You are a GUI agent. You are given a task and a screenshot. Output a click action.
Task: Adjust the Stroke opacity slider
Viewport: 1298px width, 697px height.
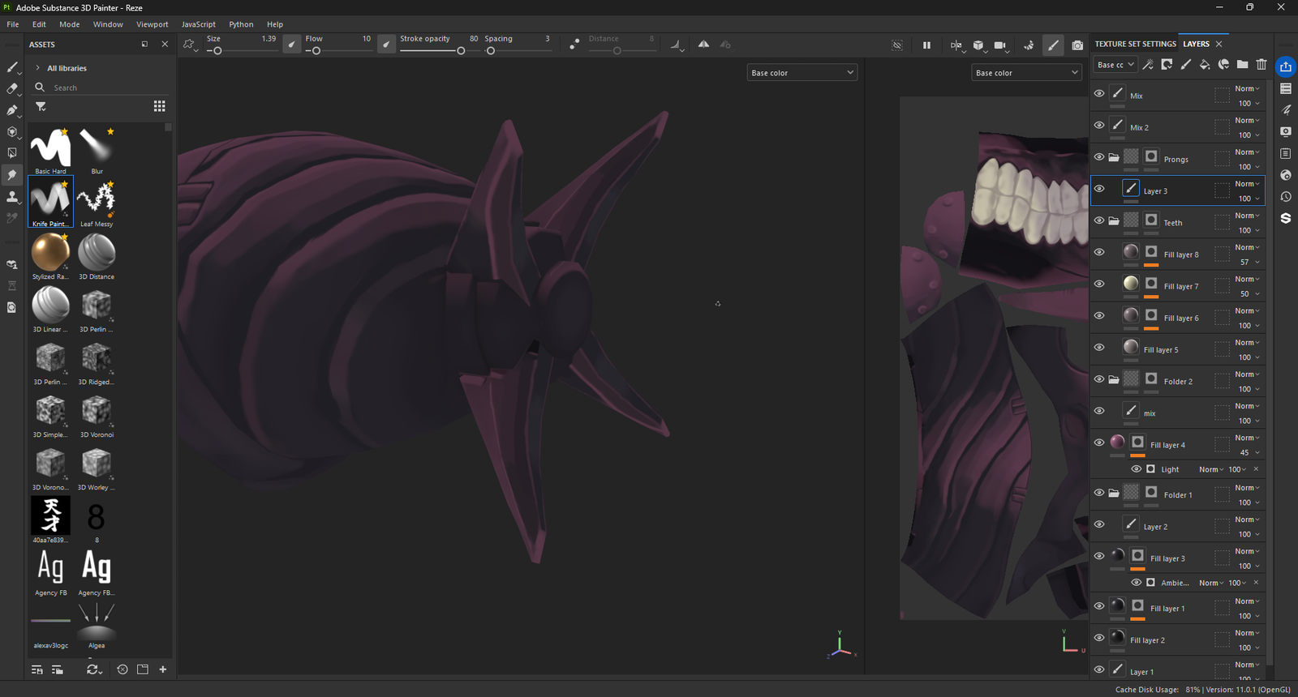(x=461, y=51)
